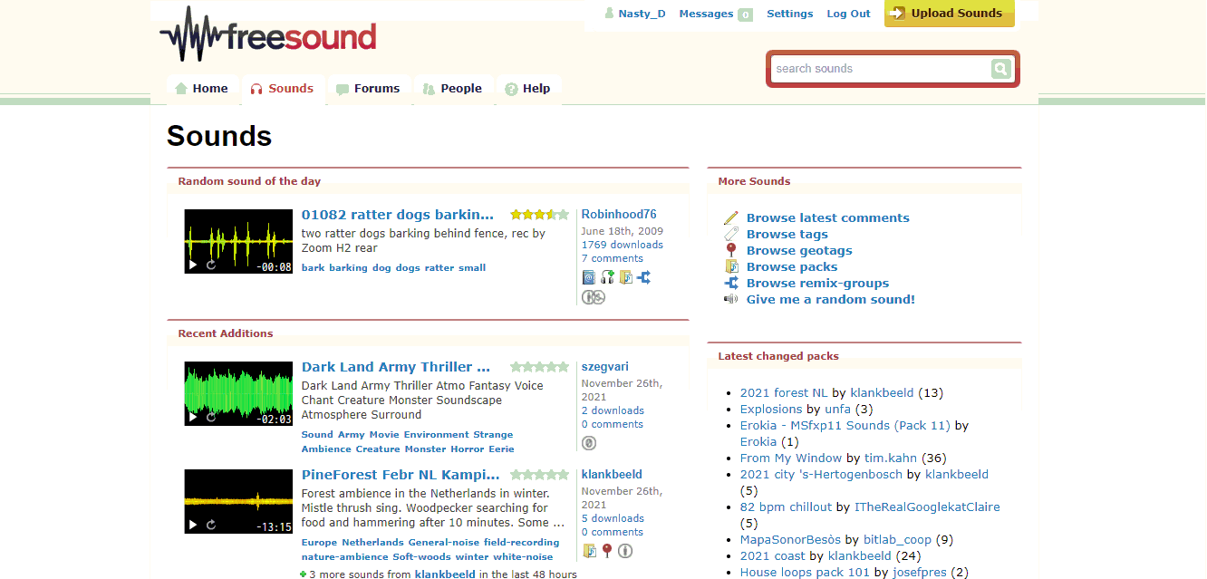Click the pencil icon beside Browse latest comments
1207x579 pixels.
pyautogui.click(x=731, y=218)
